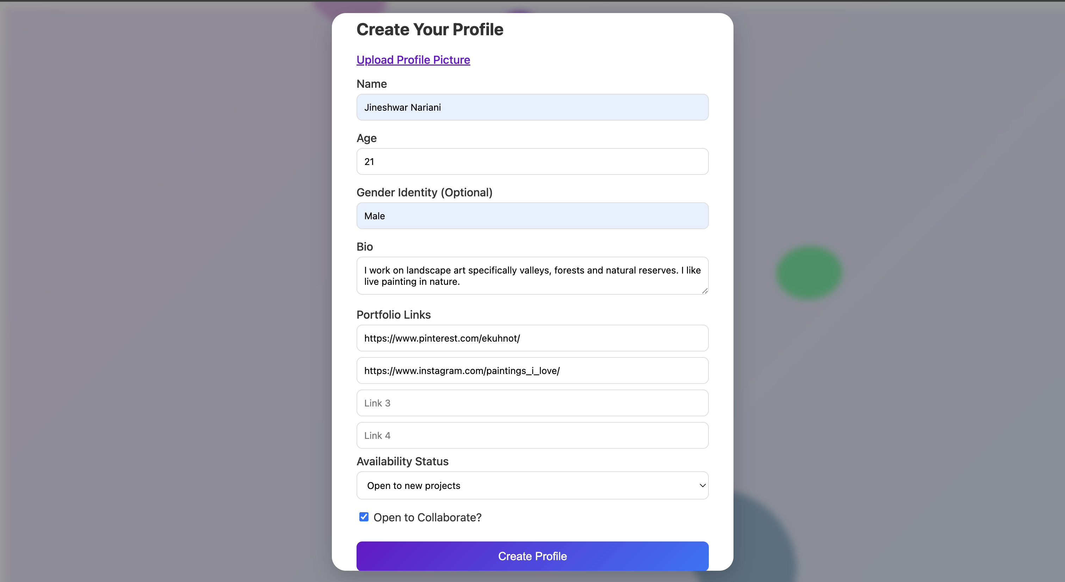Focus the Name field containing Jineshwar Nariani
Viewport: 1065px width, 582px height.
532,108
